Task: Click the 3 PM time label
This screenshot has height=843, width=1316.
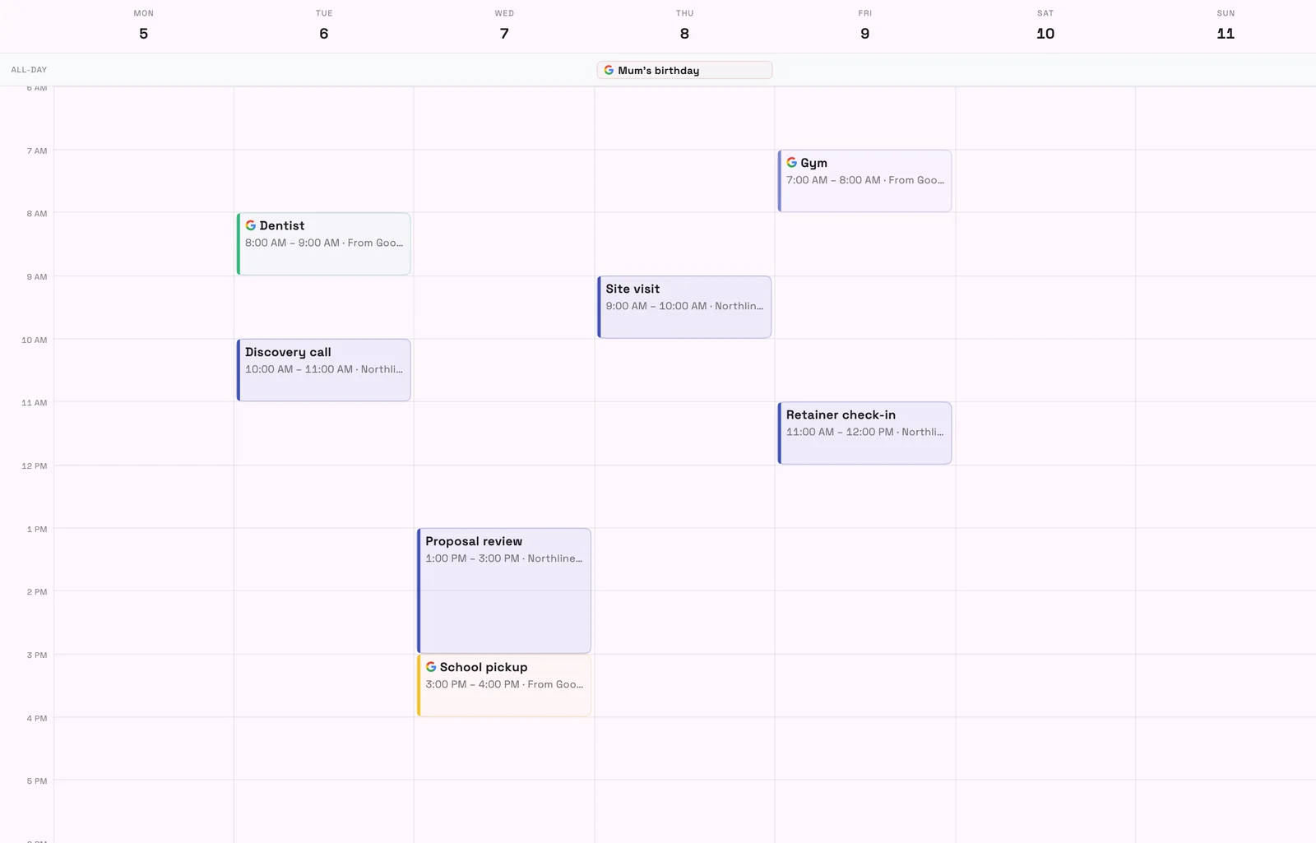Action: (37, 655)
